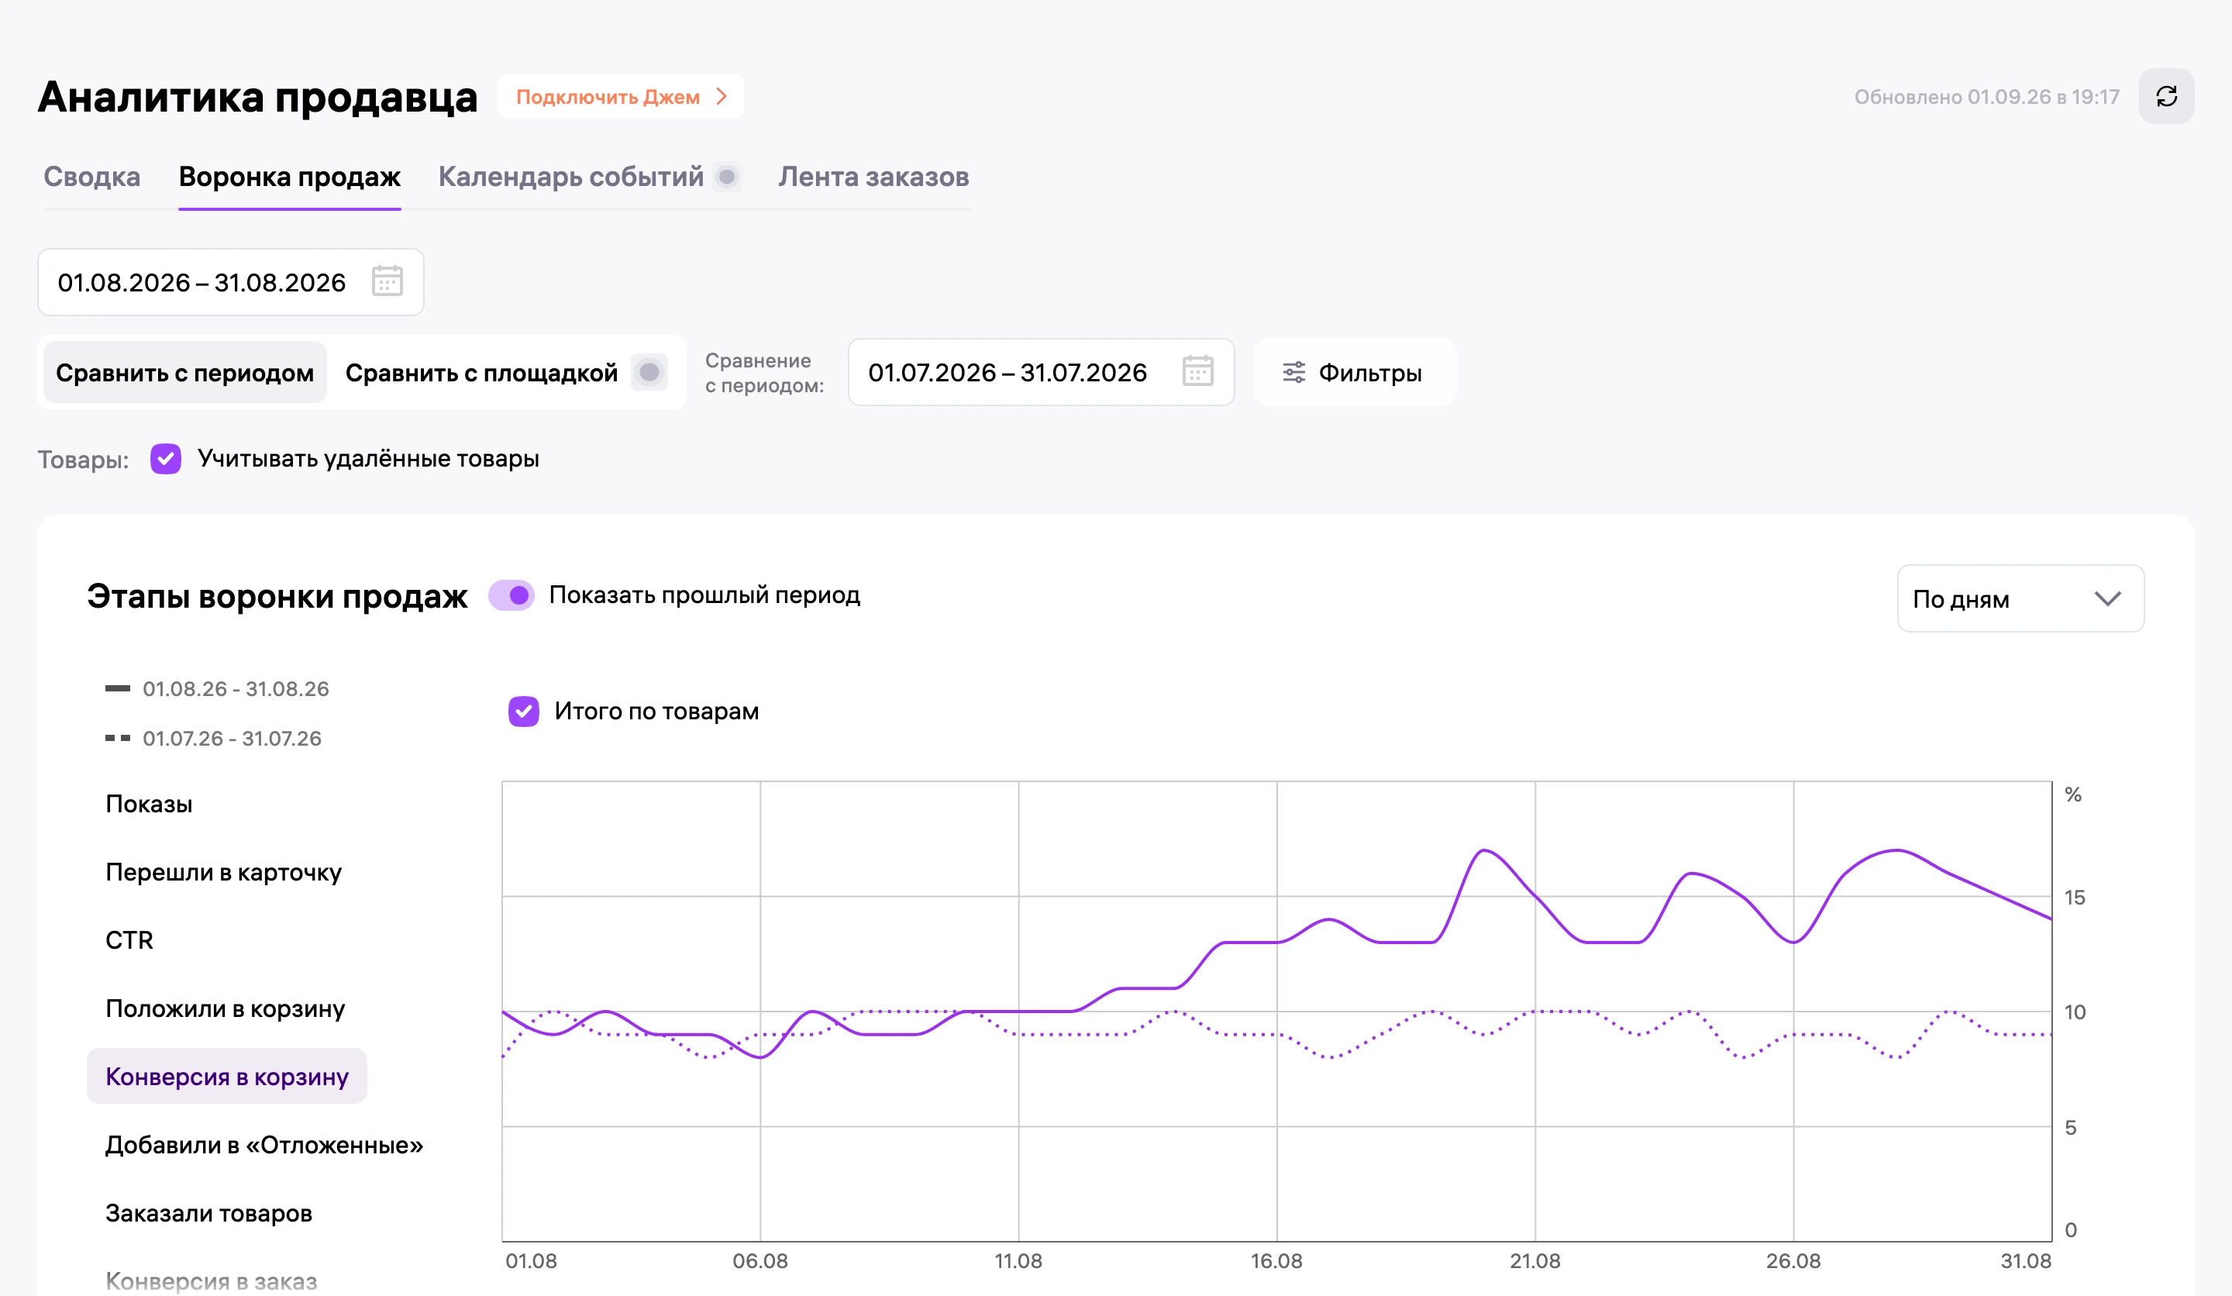The height and width of the screenshot is (1296, 2232).
Task: Select Добавили в «Отложенные» stage
Action: [x=264, y=1146]
